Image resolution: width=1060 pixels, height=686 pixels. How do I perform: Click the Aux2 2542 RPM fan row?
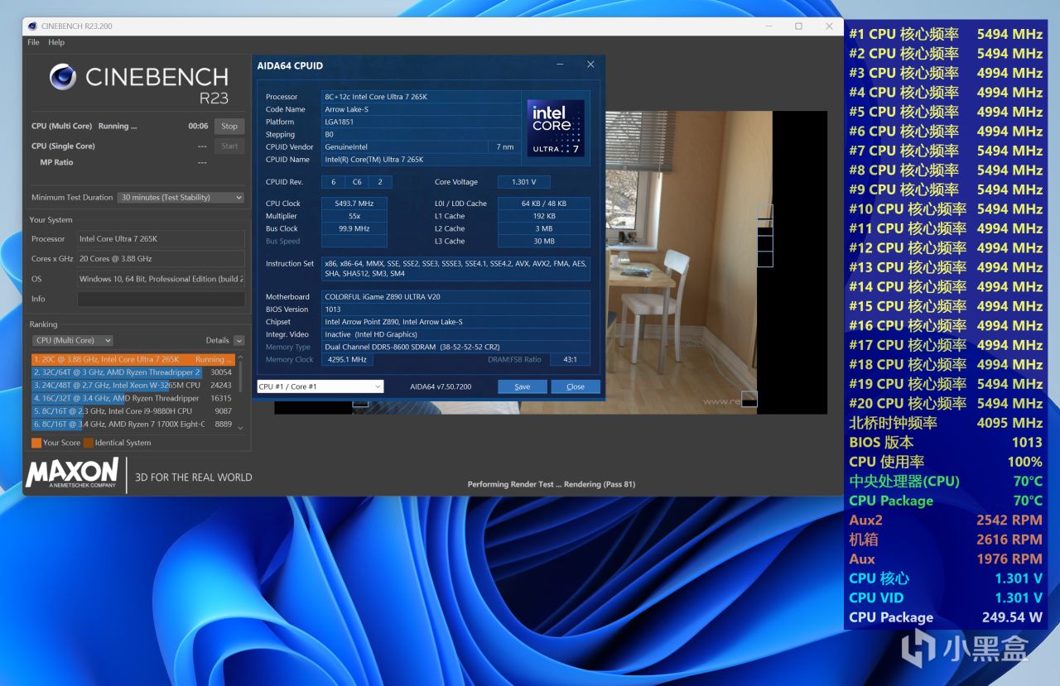point(946,520)
